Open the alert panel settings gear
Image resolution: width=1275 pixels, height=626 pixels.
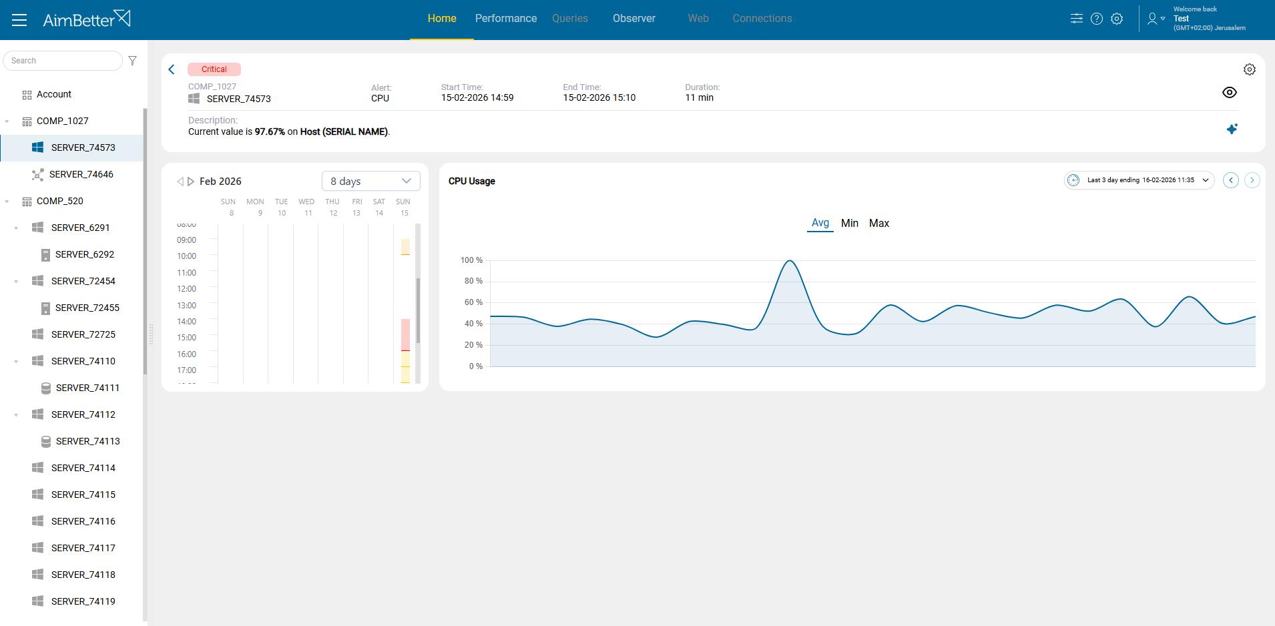coord(1250,69)
